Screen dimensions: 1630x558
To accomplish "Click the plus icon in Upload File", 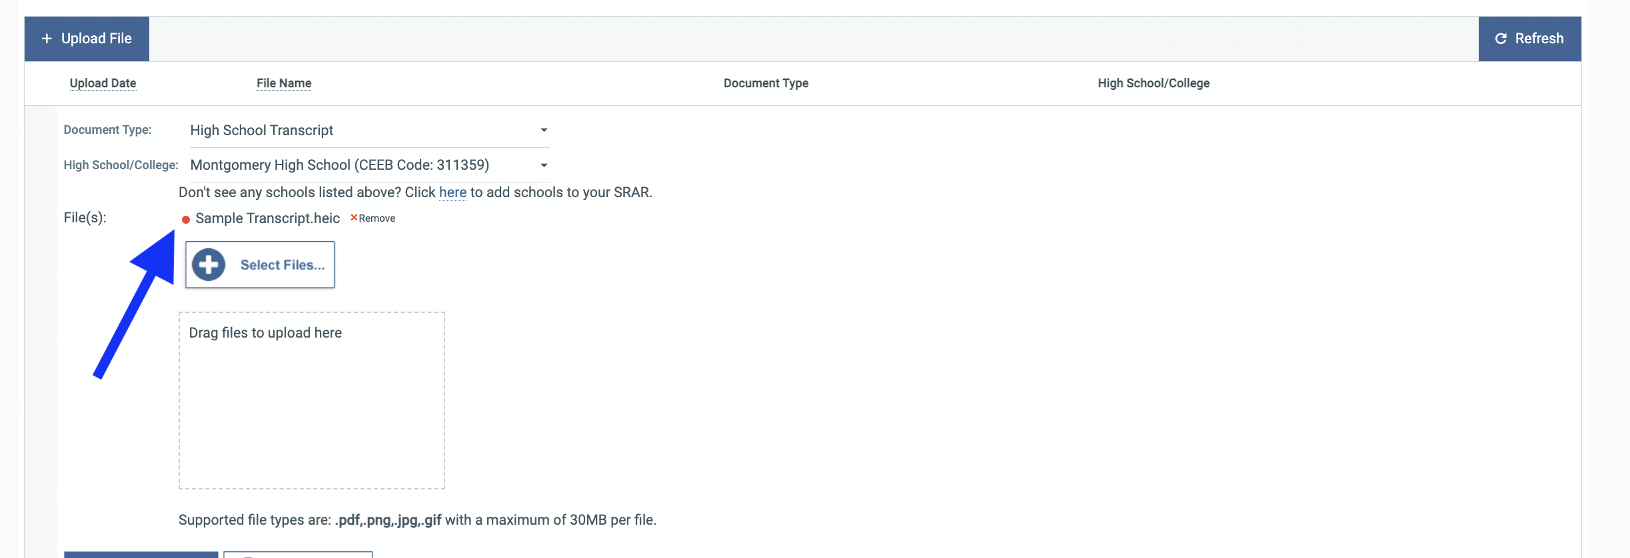I will coord(47,39).
